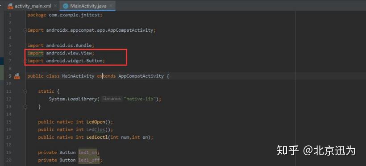
Task: Collapse the import block at line 3
Action: (25, 30)
